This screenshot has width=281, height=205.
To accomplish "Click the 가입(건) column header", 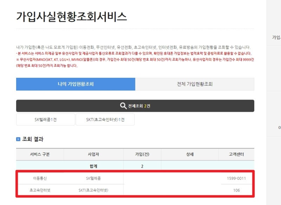I will click(x=142, y=154).
